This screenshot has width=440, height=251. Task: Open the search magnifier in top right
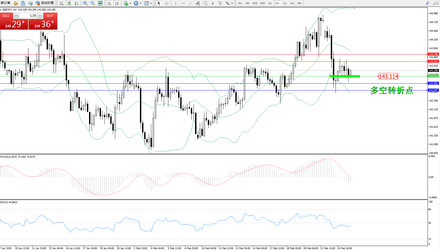(x=428, y=3)
